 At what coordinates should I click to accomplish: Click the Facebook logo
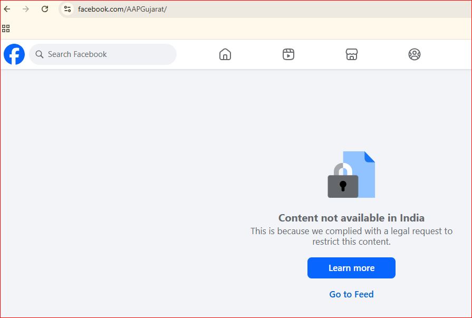tap(14, 54)
